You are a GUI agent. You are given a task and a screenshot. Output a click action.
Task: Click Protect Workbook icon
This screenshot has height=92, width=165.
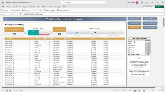tap(58, 10)
